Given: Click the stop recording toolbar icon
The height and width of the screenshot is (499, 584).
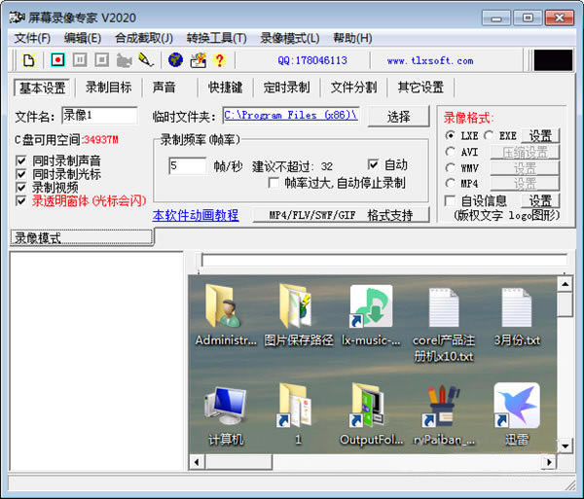Looking at the screenshot, I should pos(101,60).
